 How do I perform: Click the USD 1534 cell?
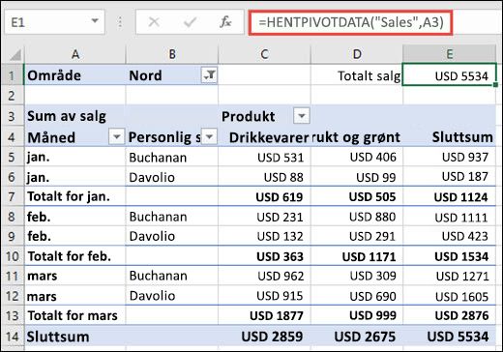click(449, 256)
